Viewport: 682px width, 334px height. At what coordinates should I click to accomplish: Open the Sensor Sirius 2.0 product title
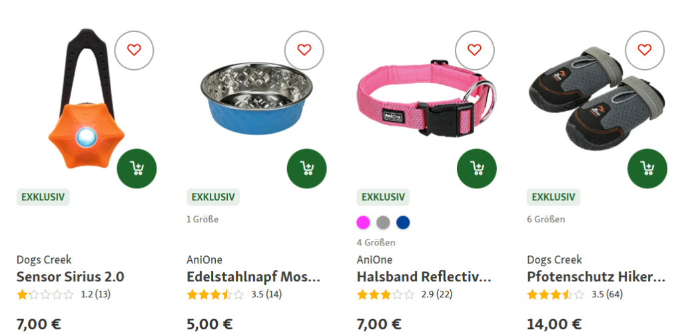[x=70, y=277]
